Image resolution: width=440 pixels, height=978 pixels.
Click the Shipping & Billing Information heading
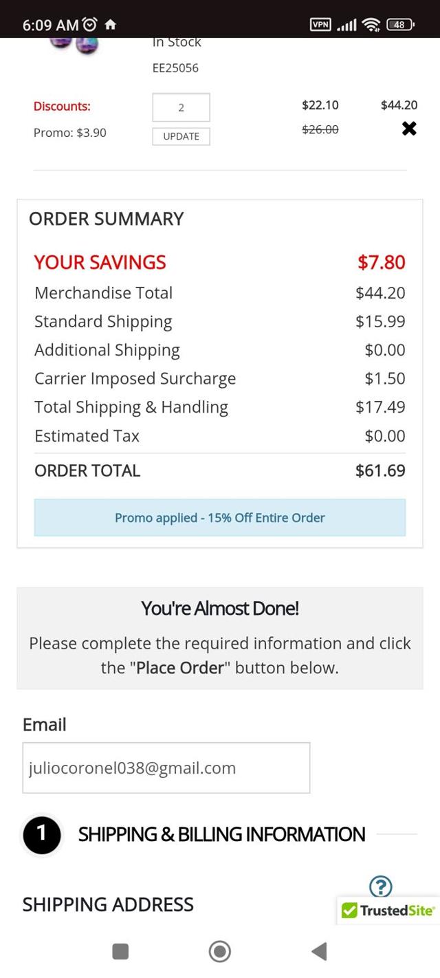[x=221, y=834]
